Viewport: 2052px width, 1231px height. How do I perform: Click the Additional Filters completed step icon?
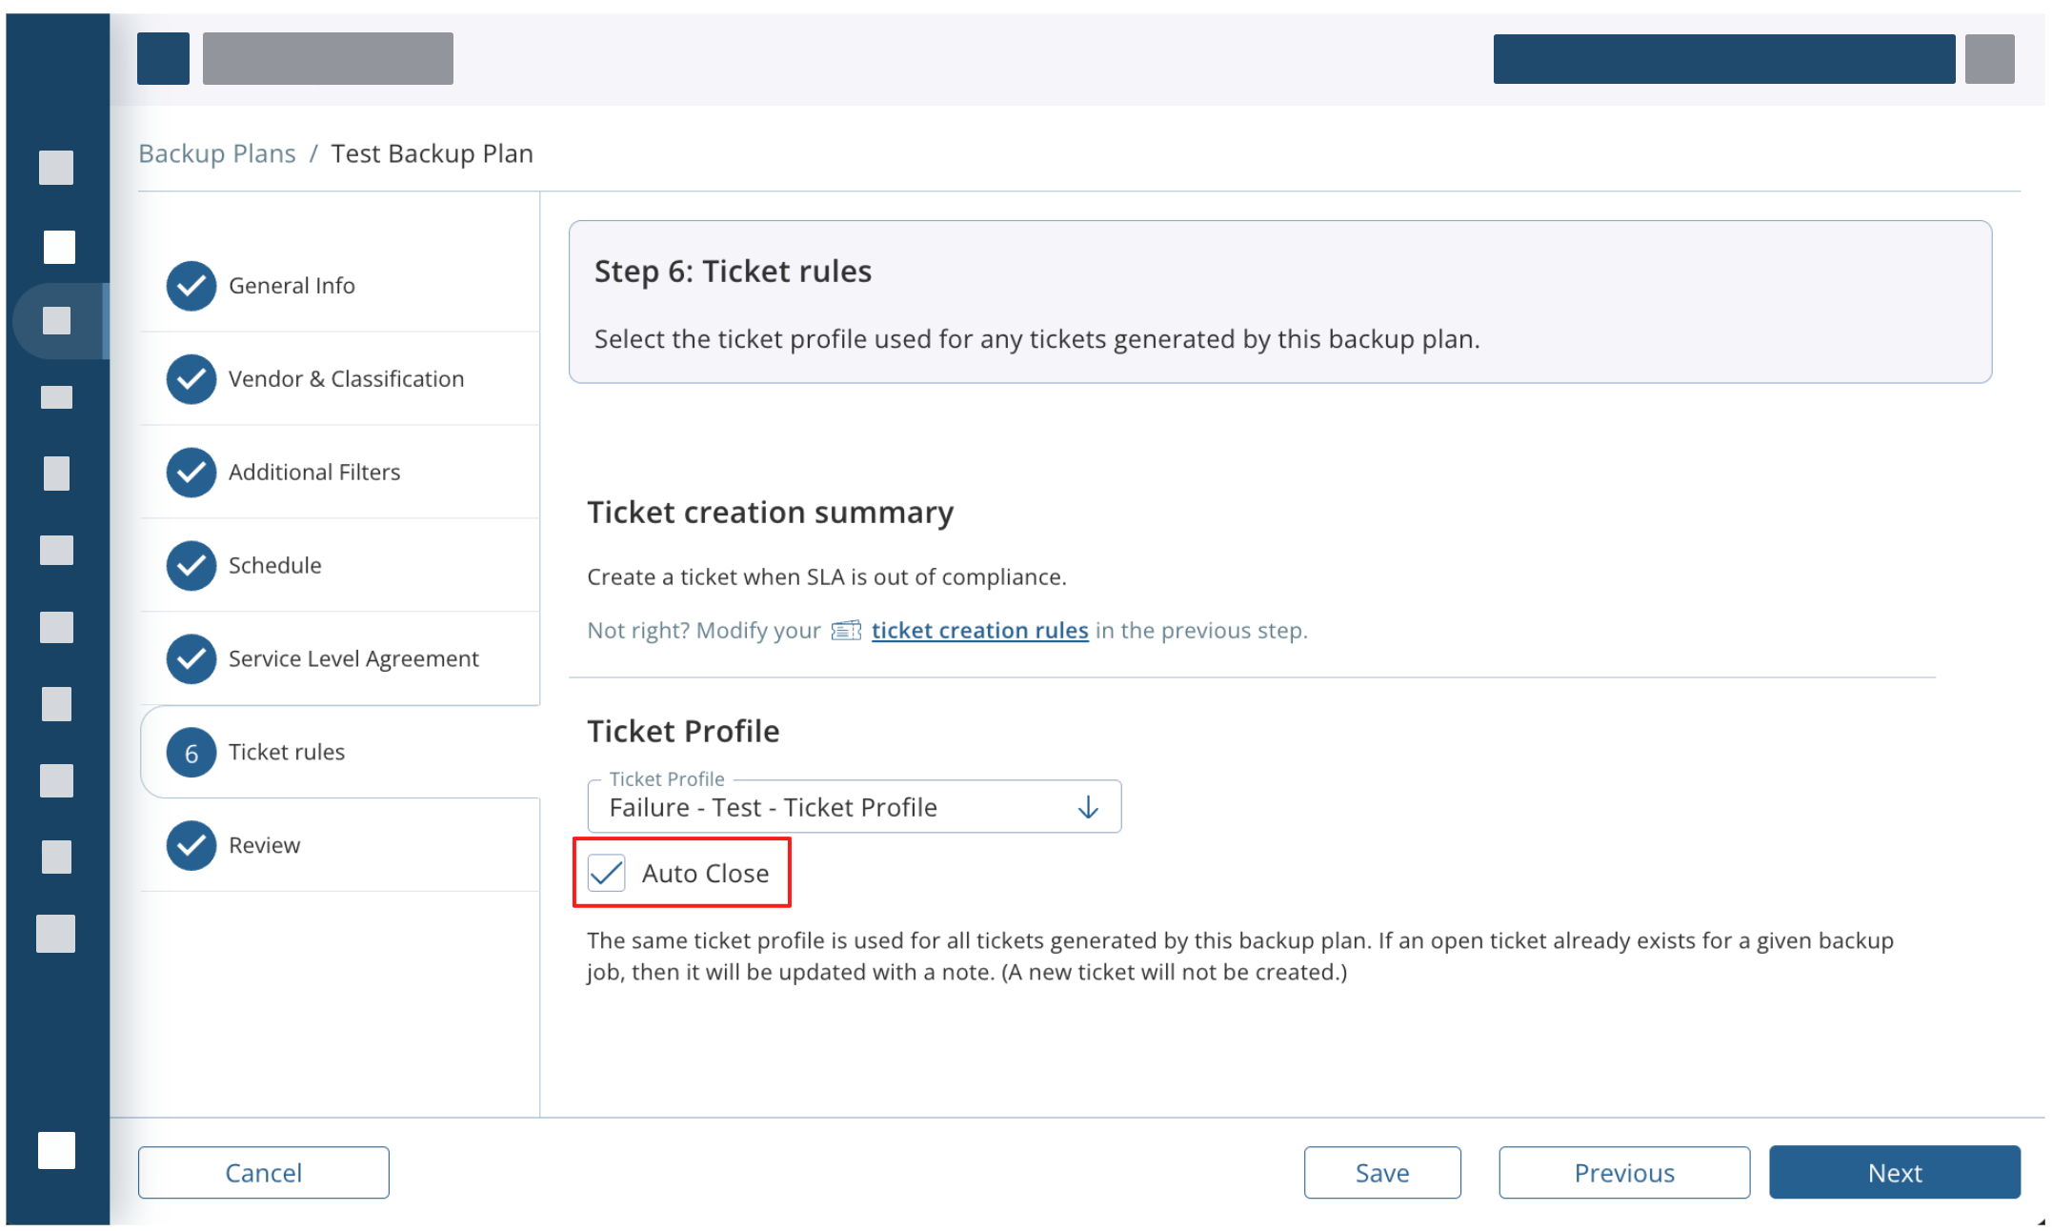point(191,472)
